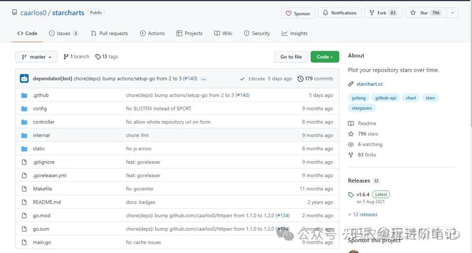Click the internal folder icon
The image size is (472, 253).
pos(24,135)
